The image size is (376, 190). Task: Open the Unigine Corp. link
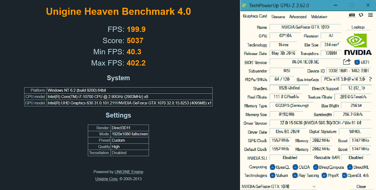107,179
